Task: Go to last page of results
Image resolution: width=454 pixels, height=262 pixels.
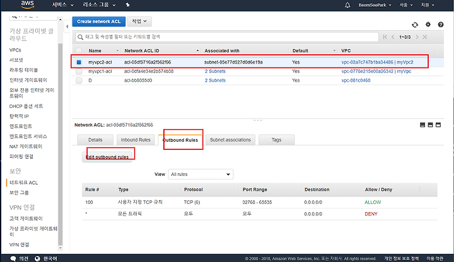Action: [x=425, y=37]
